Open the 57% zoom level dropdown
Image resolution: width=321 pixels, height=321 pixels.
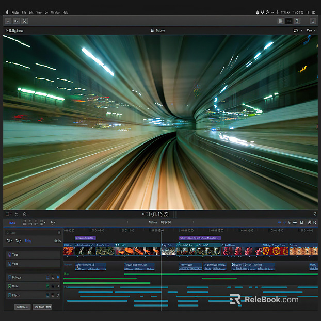click(x=297, y=30)
